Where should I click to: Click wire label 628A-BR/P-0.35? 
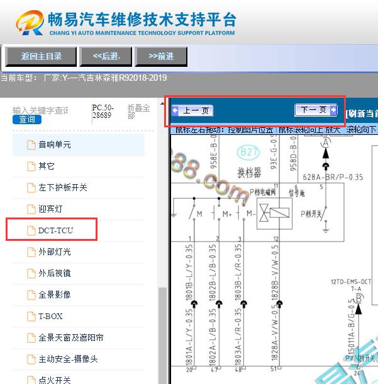tap(333, 177)
